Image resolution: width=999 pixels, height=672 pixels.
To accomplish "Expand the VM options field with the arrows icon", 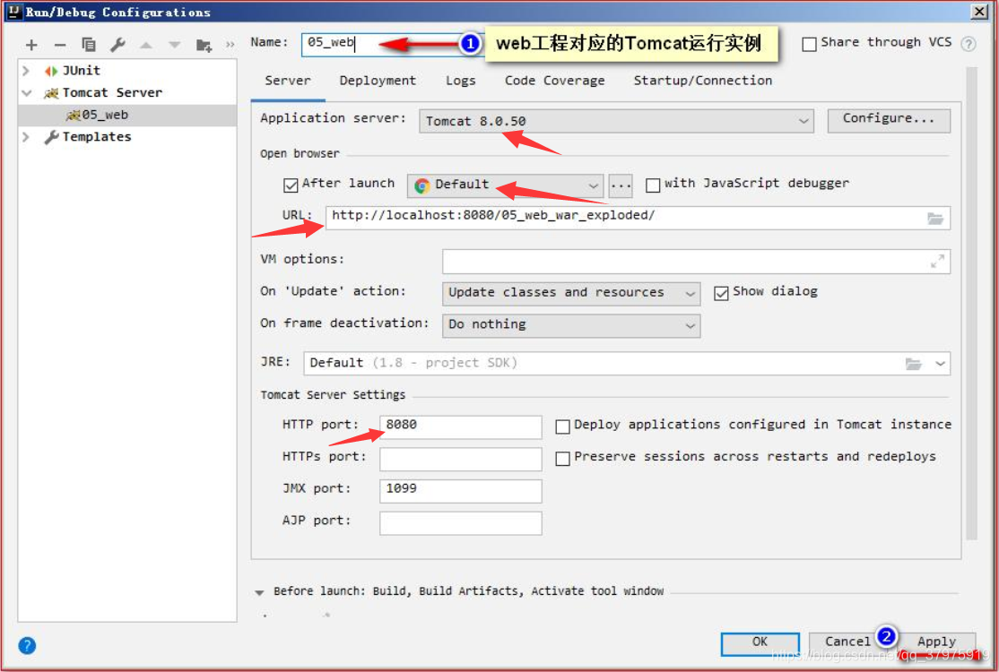I will [937, 261].
